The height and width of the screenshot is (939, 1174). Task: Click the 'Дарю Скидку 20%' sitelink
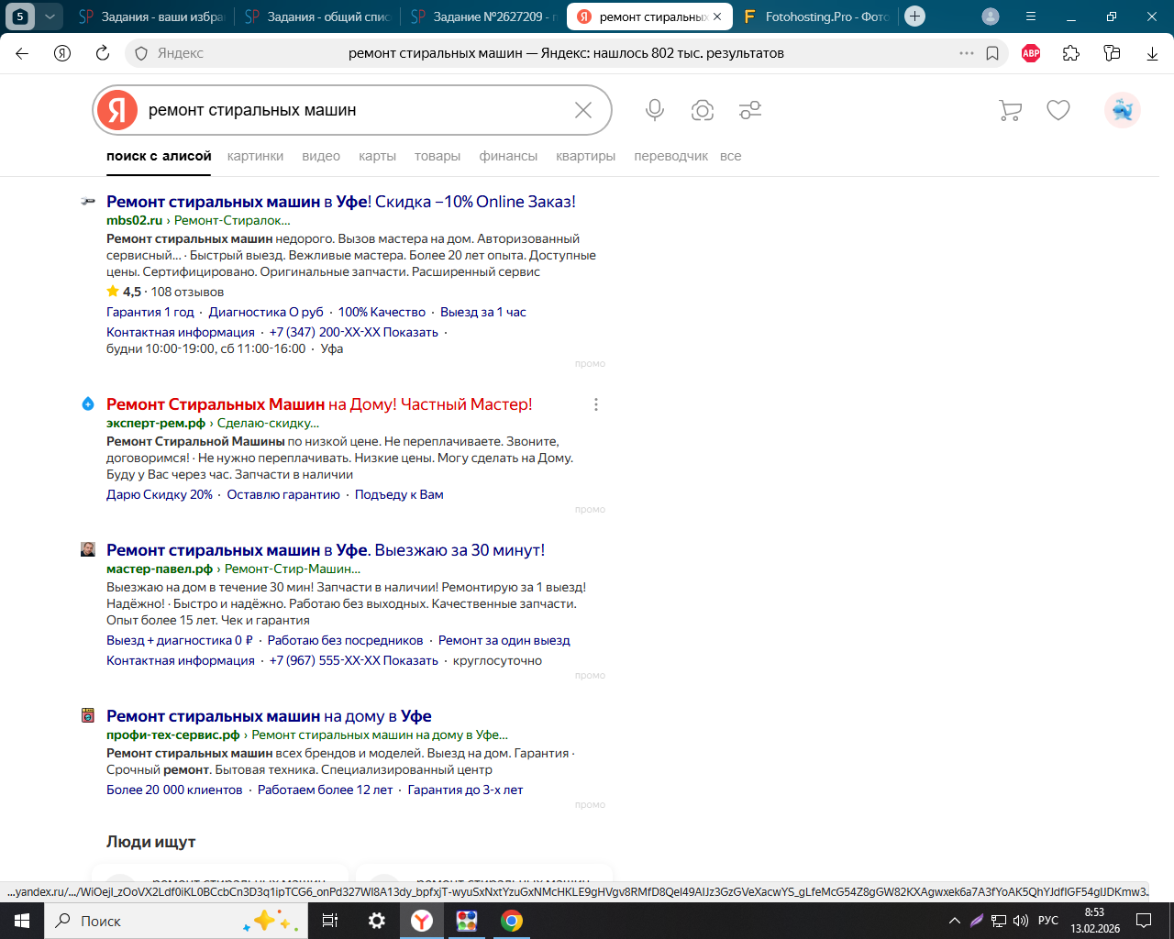[160, 494]
